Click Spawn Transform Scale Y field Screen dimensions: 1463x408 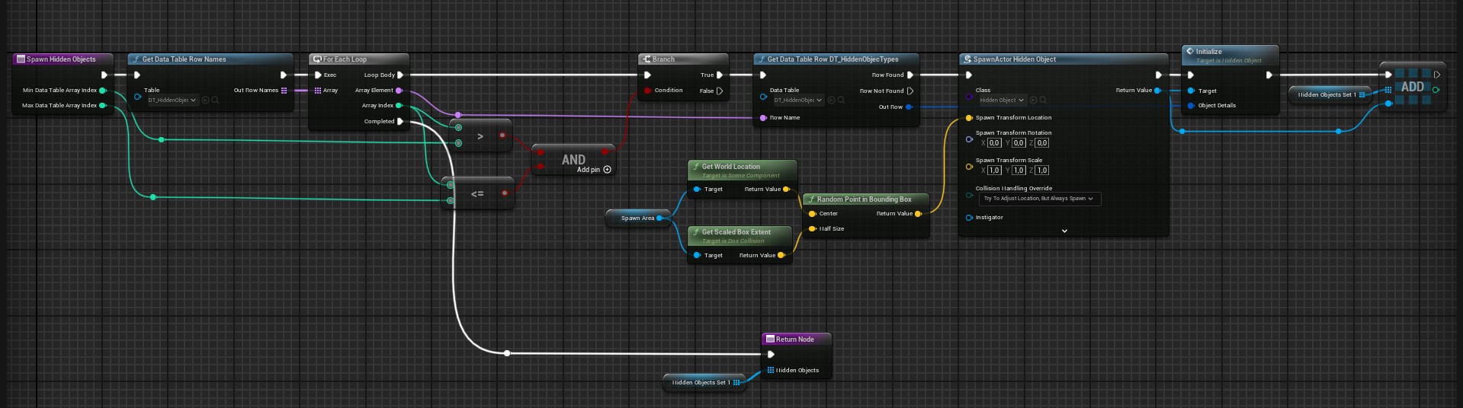(x=1019, y=171)
